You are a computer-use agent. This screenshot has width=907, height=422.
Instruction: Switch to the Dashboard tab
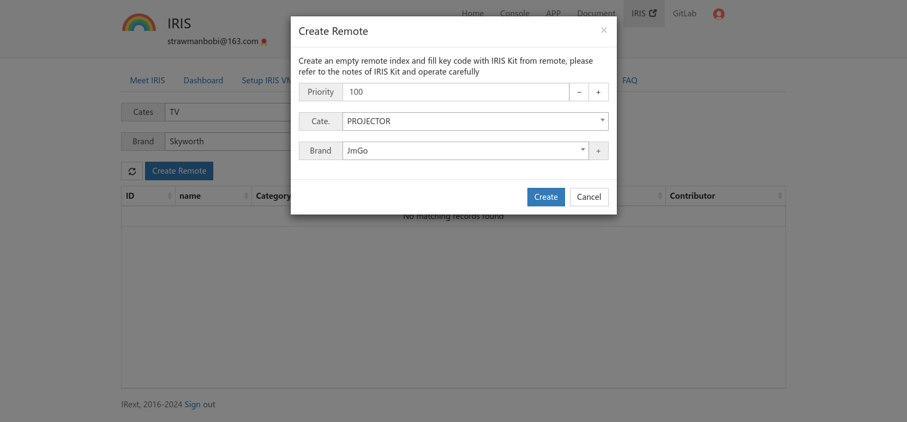(203, 81)
